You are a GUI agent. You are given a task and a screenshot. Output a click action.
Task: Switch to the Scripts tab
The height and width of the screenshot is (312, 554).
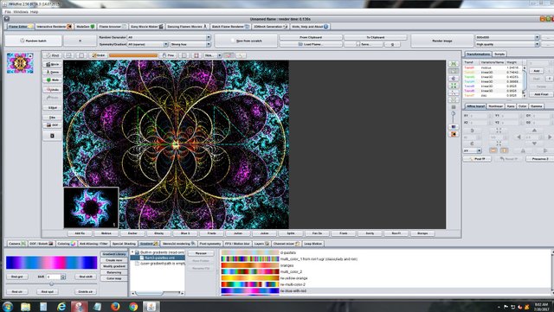coord(499,54)
